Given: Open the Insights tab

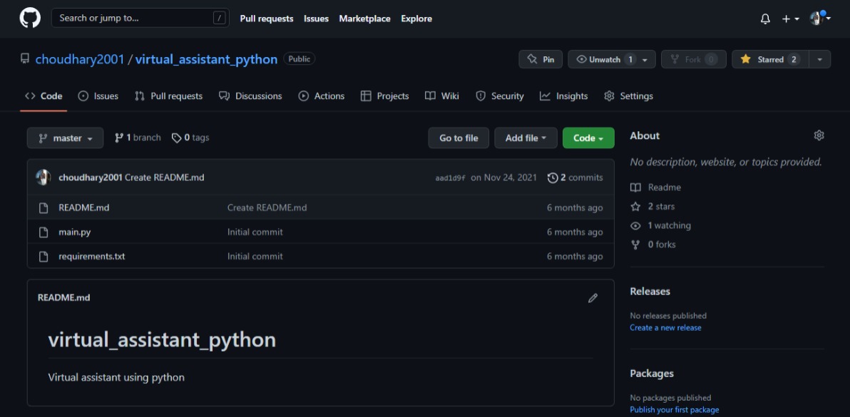Looking at the screenshot, I should (x=564, y=96).
